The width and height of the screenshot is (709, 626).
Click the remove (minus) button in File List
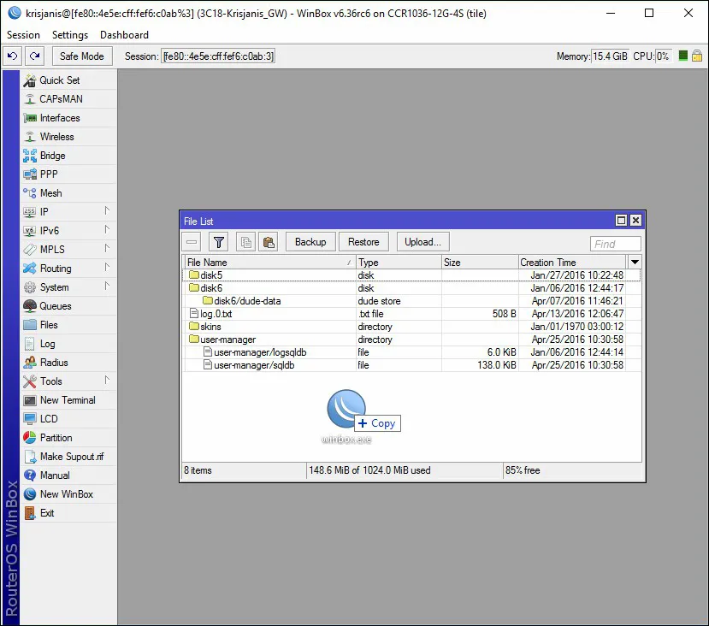(x=192, y=242)
